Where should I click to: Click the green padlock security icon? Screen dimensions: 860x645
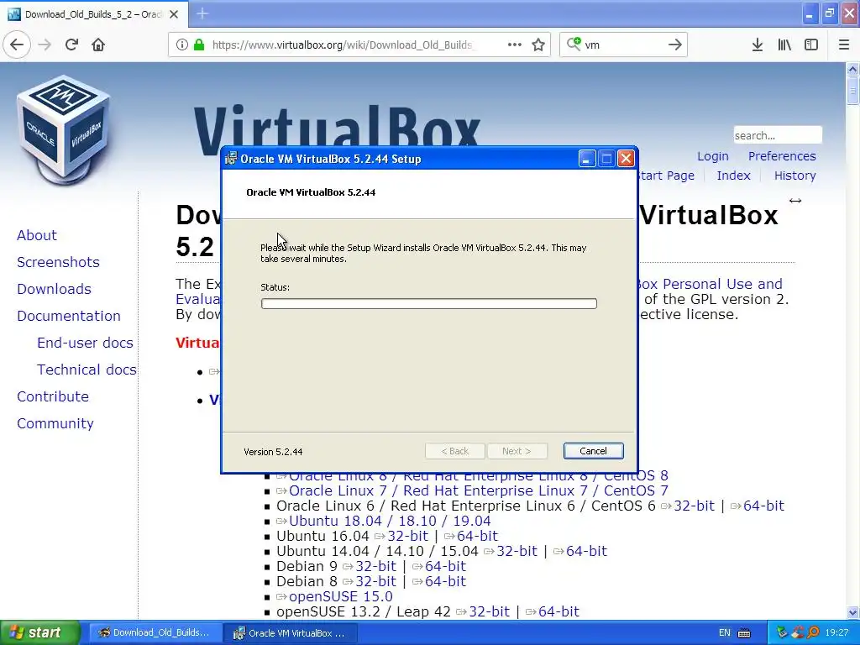coord(199,45)
